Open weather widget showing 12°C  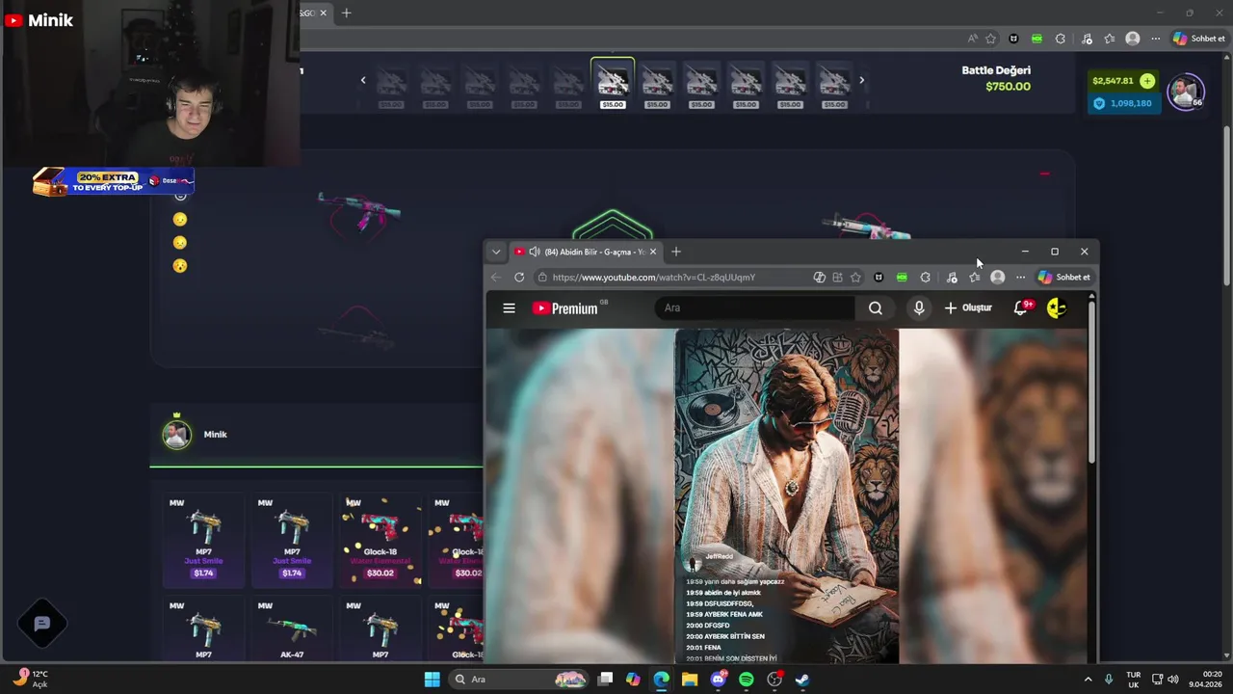31,680
